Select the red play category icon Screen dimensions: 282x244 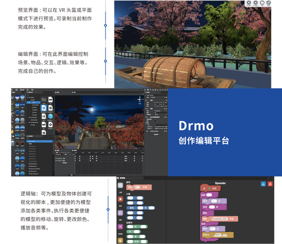[121, 199]
